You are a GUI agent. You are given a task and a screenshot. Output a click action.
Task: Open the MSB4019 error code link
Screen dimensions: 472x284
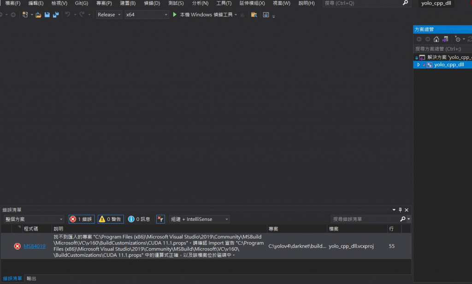tap(34, 246)
